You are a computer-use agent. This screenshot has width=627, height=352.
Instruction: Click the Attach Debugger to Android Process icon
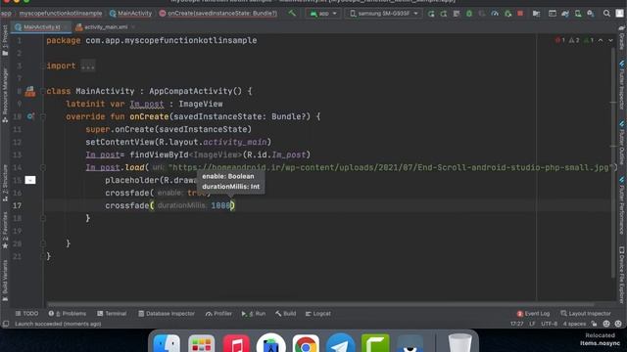click(507, 14)
